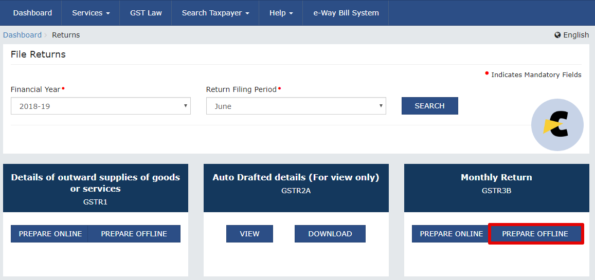The width and height of the screenshot is (595, 280).
Task: Expand the Financial Year dropdown
Action: click(101, 106)
